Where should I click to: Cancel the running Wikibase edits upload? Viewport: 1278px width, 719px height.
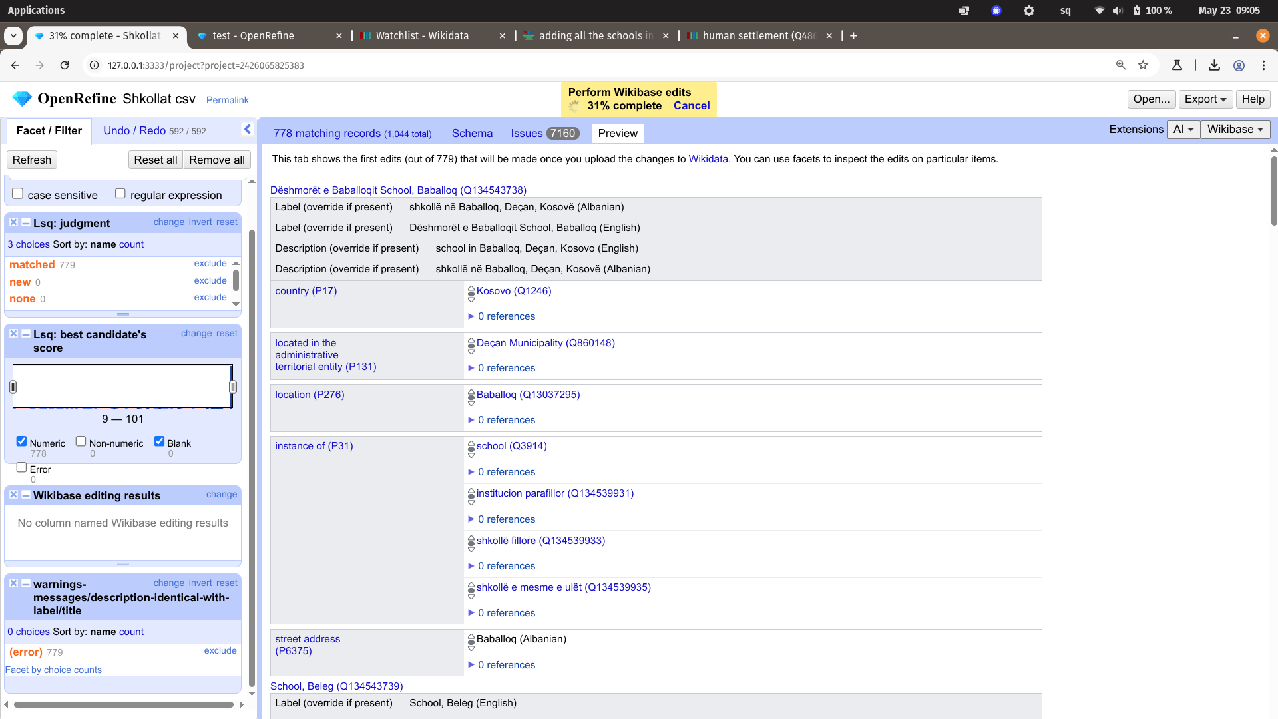[x=692, y=105]
